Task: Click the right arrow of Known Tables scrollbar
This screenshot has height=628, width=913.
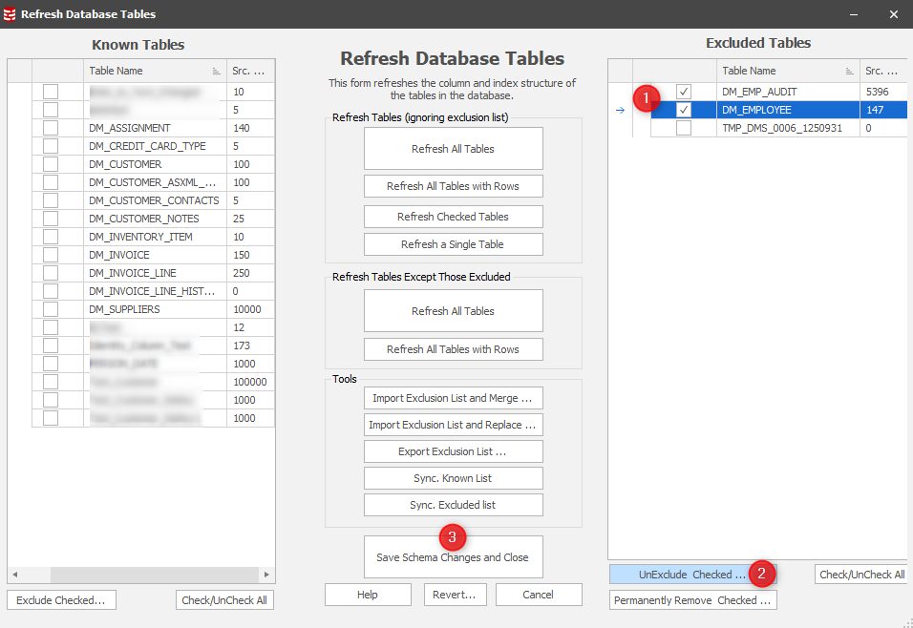Action: pos(268,576)
